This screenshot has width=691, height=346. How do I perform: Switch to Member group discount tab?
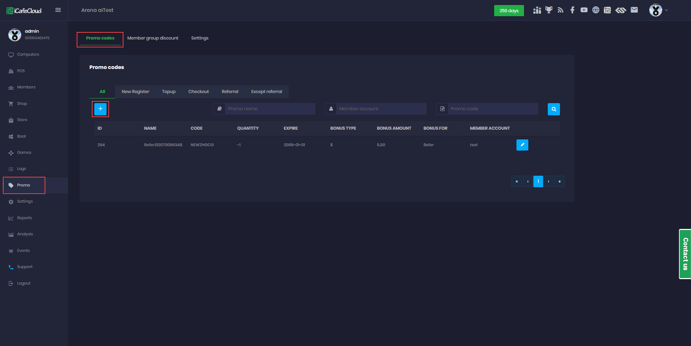click(153, 38)
